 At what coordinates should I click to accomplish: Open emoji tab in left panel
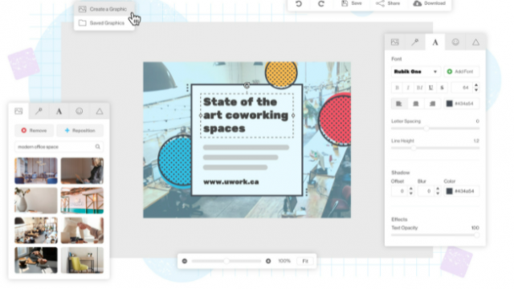[80, 111]
